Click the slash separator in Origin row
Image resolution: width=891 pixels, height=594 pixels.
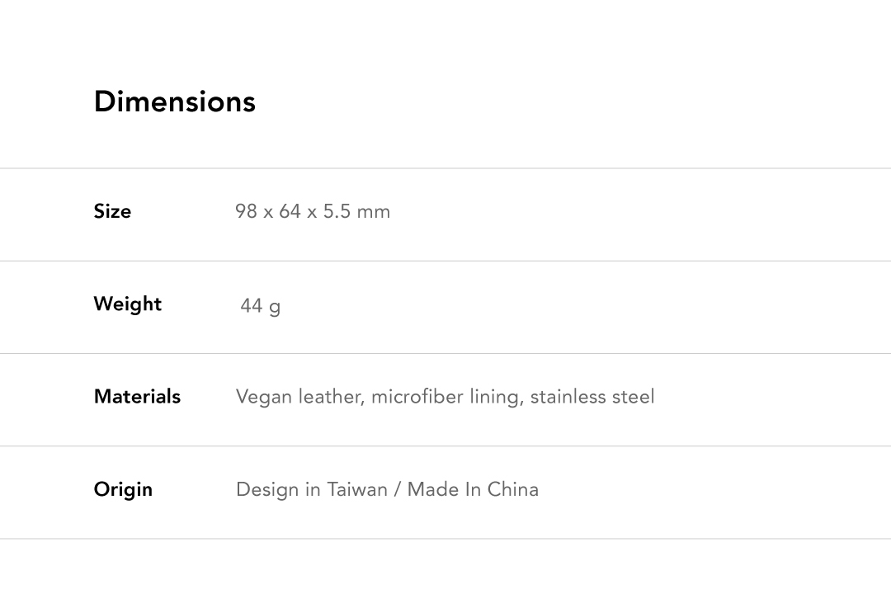pos(398,489)
